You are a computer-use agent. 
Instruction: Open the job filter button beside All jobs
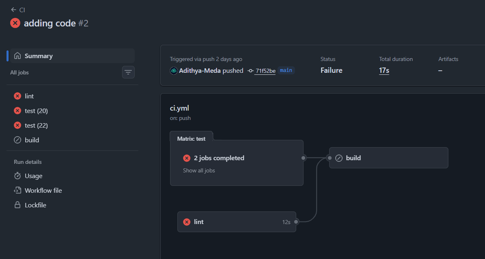(128, 72)
